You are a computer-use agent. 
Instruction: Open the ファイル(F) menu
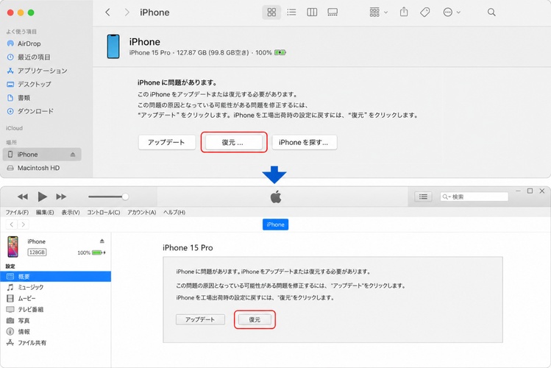click(17, 212)
